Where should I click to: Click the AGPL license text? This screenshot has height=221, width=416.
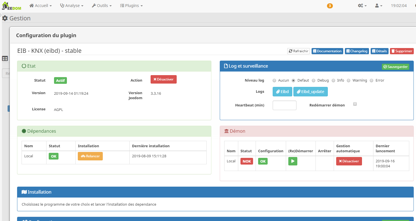coord(59,110)
